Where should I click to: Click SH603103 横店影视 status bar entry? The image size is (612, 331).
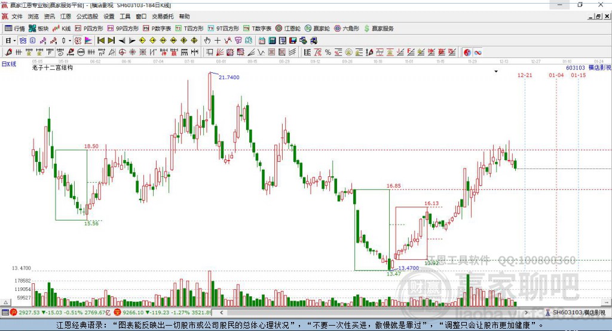576,312
